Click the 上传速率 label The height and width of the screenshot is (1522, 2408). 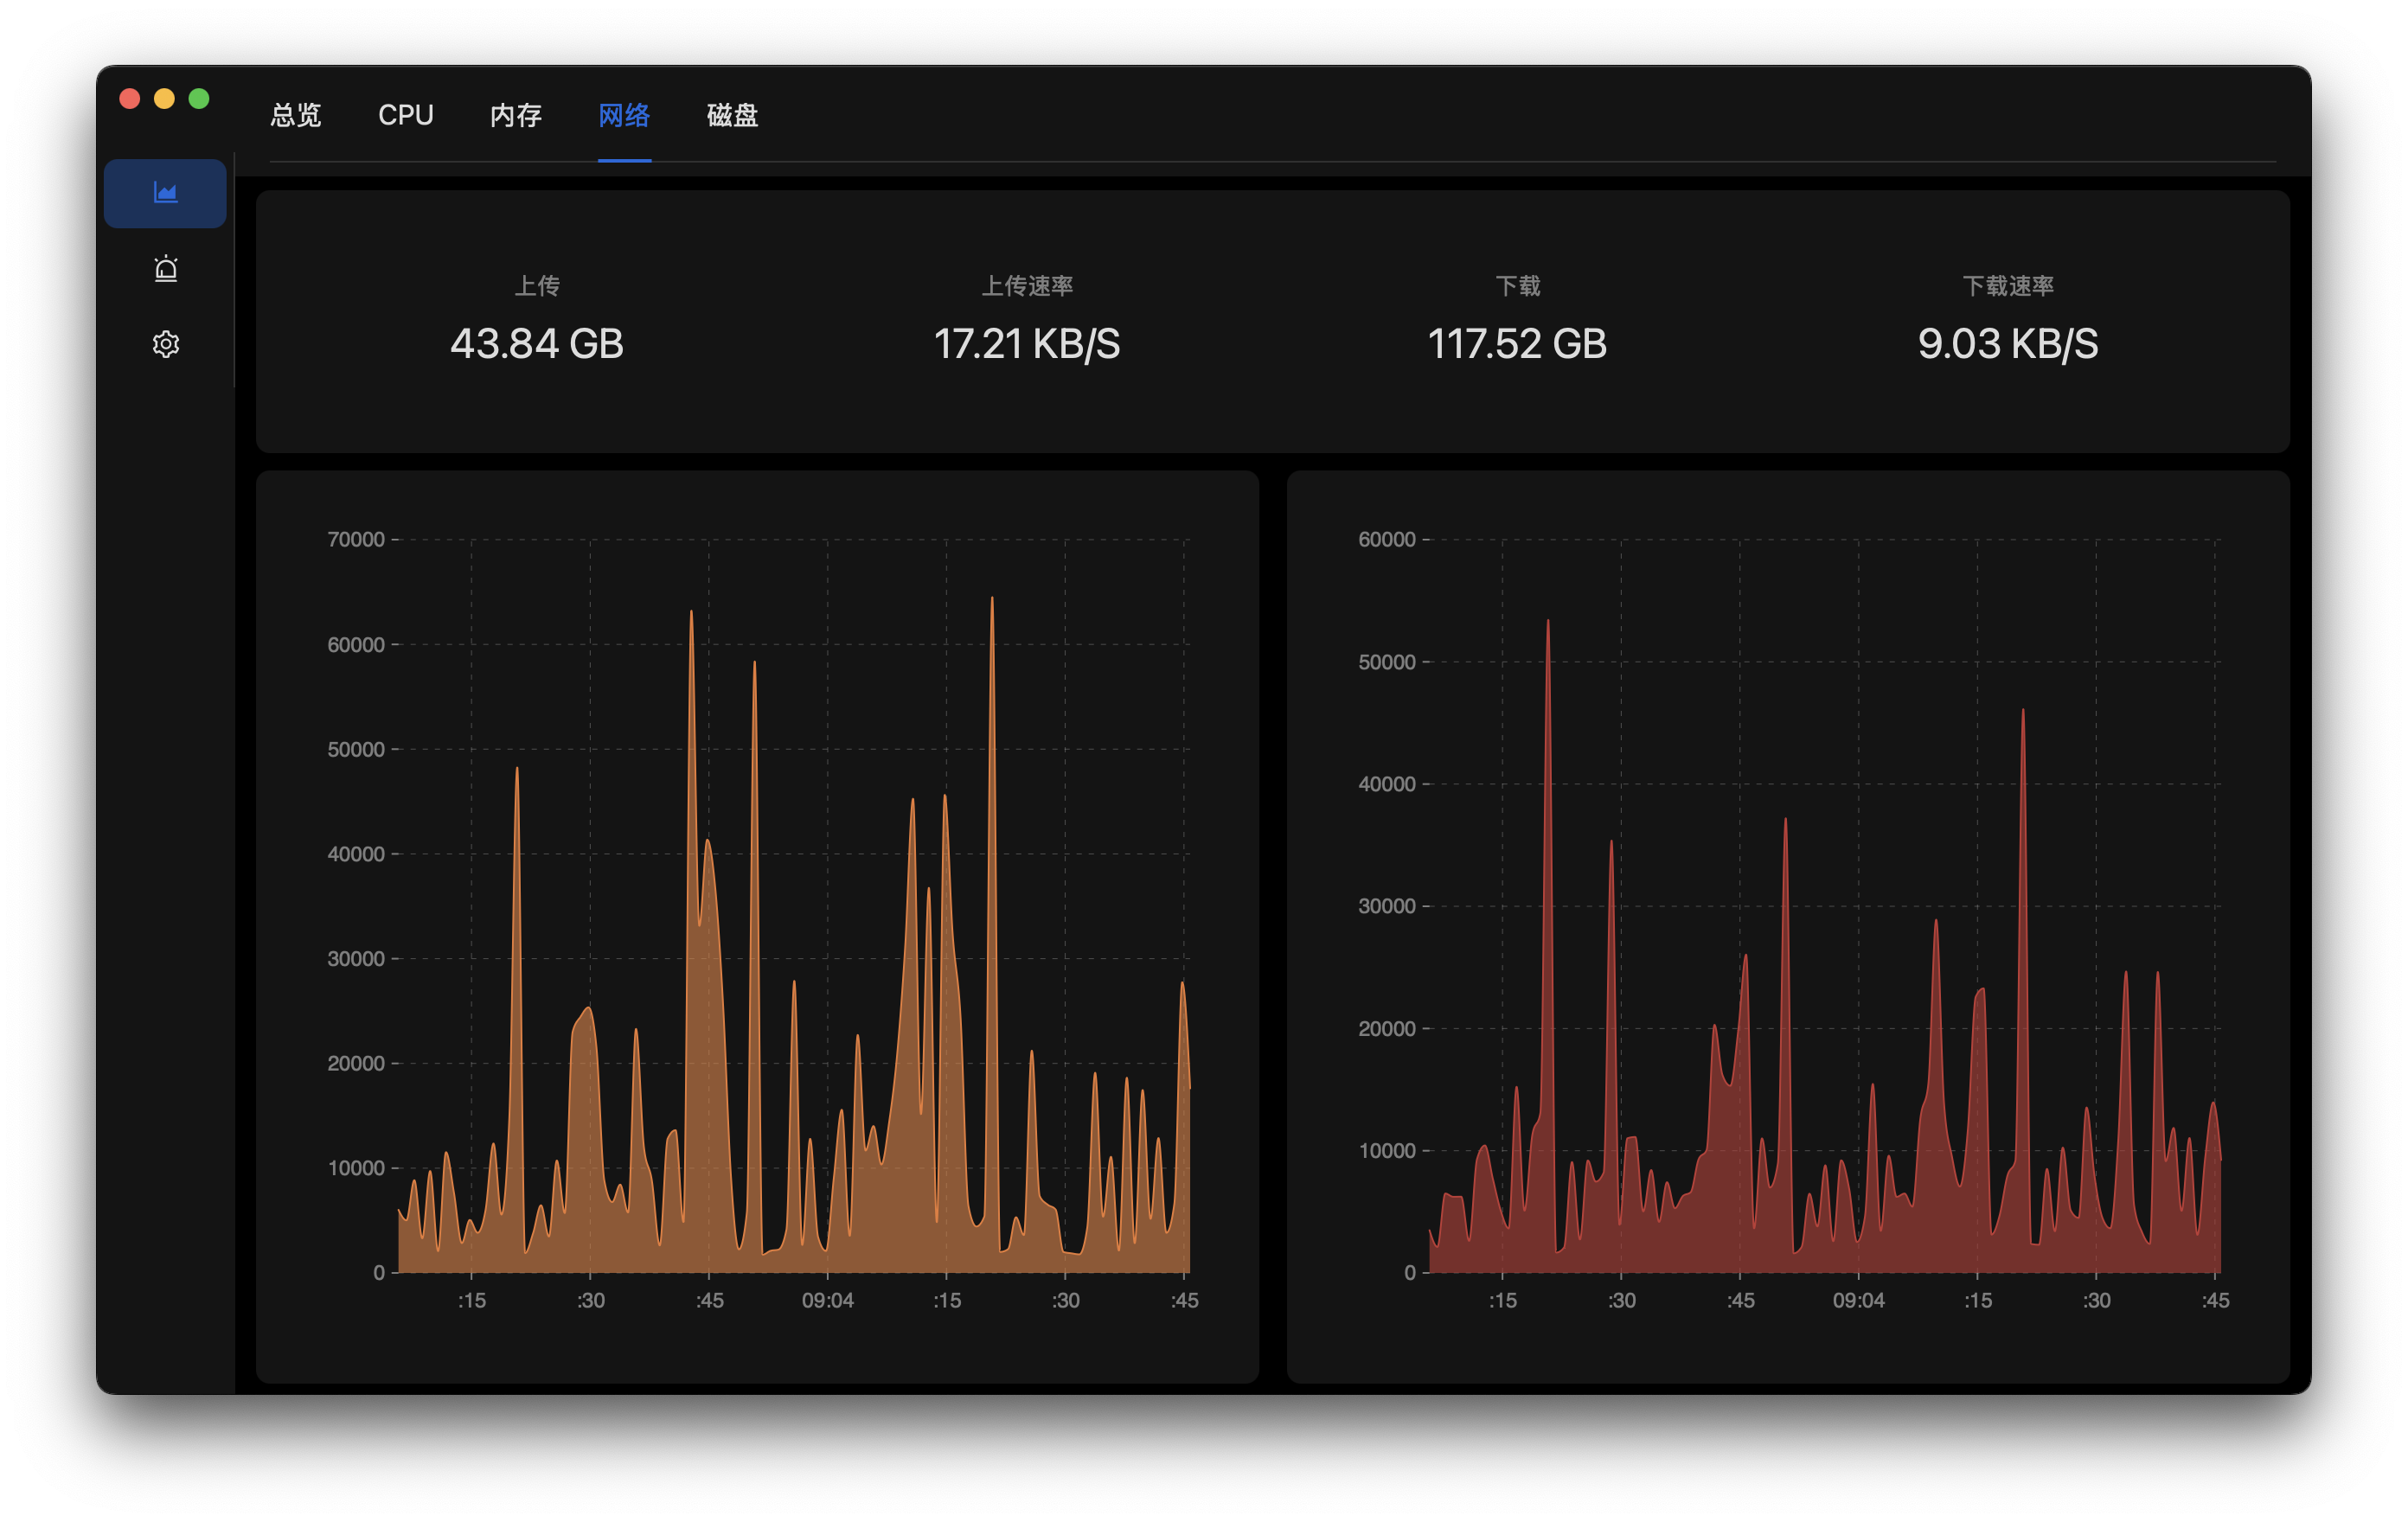click(1026, 286)
